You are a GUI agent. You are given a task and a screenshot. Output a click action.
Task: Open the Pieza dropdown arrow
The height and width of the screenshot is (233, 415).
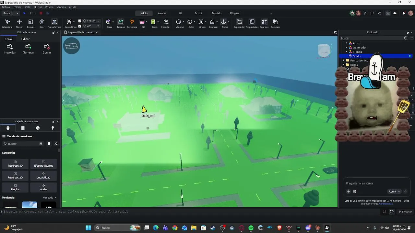(113, 22)
